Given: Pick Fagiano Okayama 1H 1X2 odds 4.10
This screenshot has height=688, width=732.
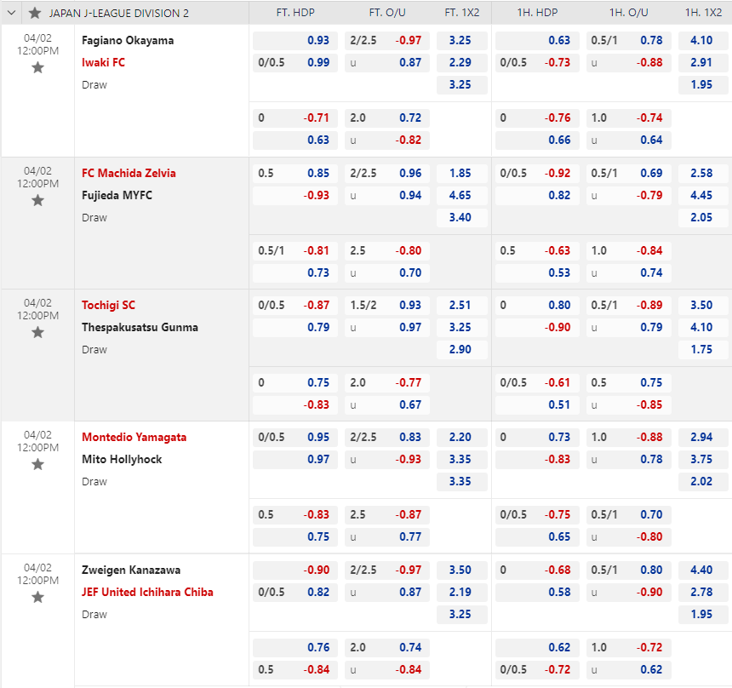Looking at the screenshot, I should click(703, 41).
